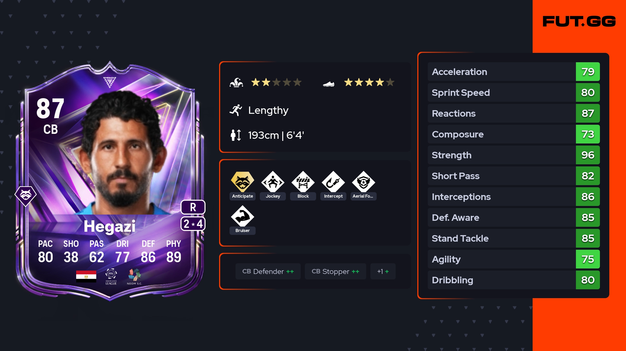This screenshot has height=351, width=626.
Task: Click the Block playstyle icon
Action: pyautogui.click(x=303, y=182)
